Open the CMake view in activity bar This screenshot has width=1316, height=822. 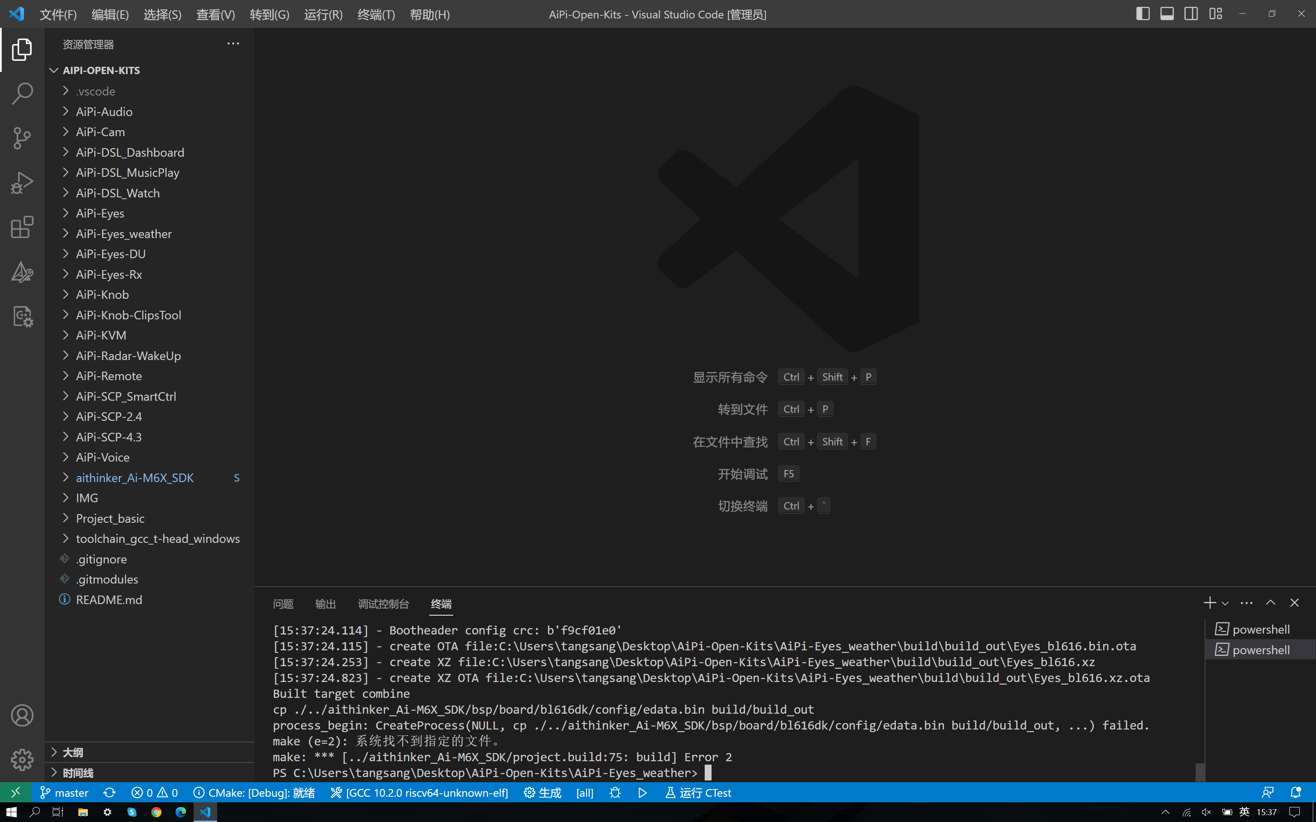coord(22,272)
